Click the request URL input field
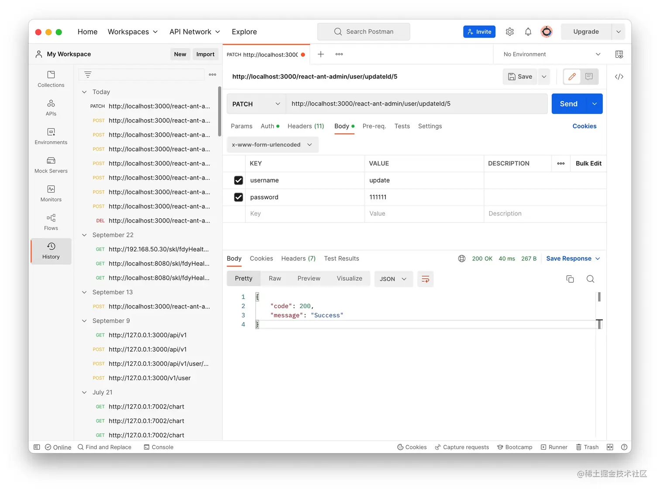Screen dimensions: 660x491 [417, 104]
